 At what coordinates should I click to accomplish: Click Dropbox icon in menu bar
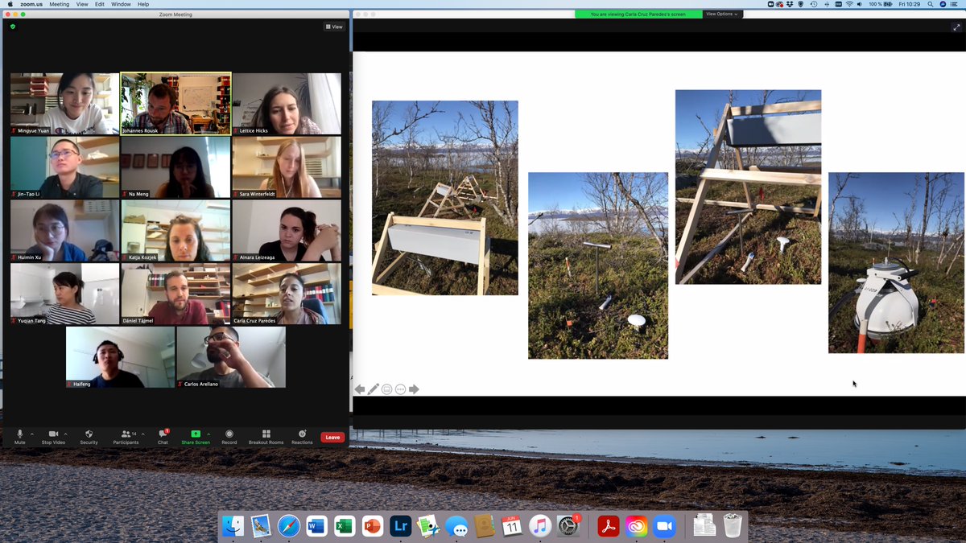pos(790,4)
